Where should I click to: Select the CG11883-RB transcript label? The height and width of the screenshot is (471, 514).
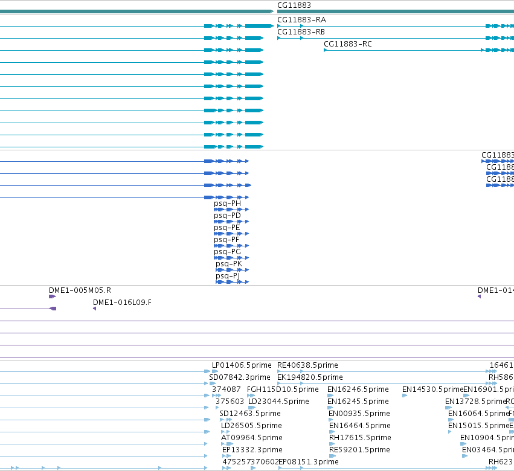[x=301, y=32]
